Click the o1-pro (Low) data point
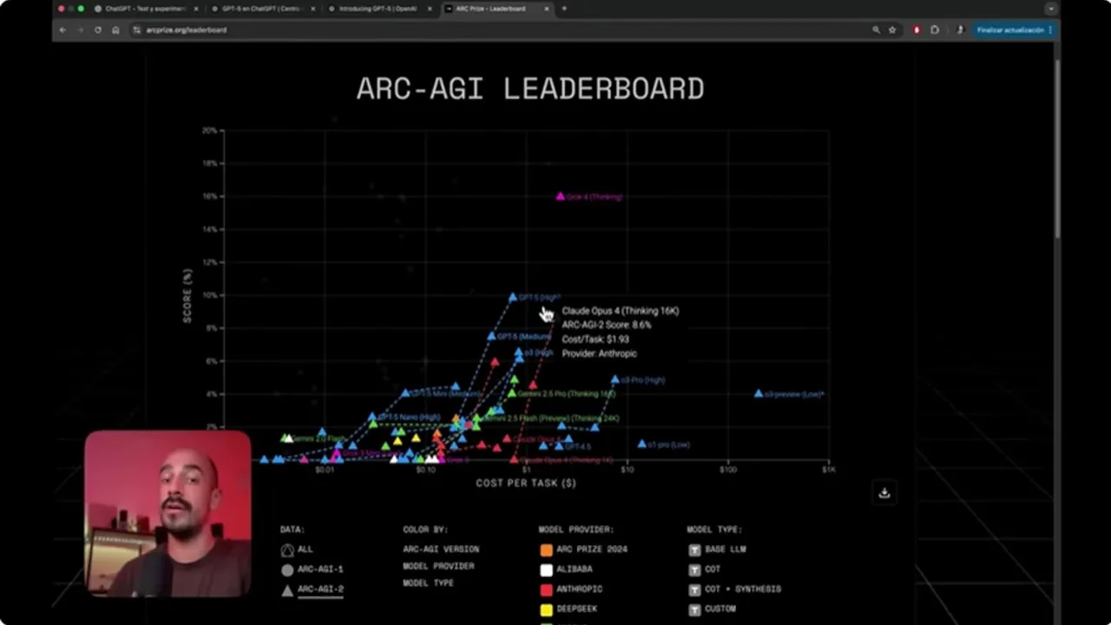 click(642, 444)
